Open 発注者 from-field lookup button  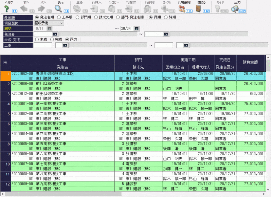[x=55, y=34]
